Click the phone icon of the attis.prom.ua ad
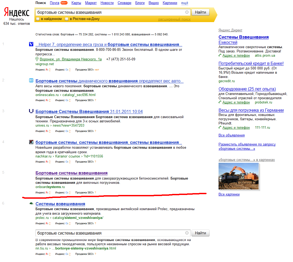293x262 pixels. [220, 55]
